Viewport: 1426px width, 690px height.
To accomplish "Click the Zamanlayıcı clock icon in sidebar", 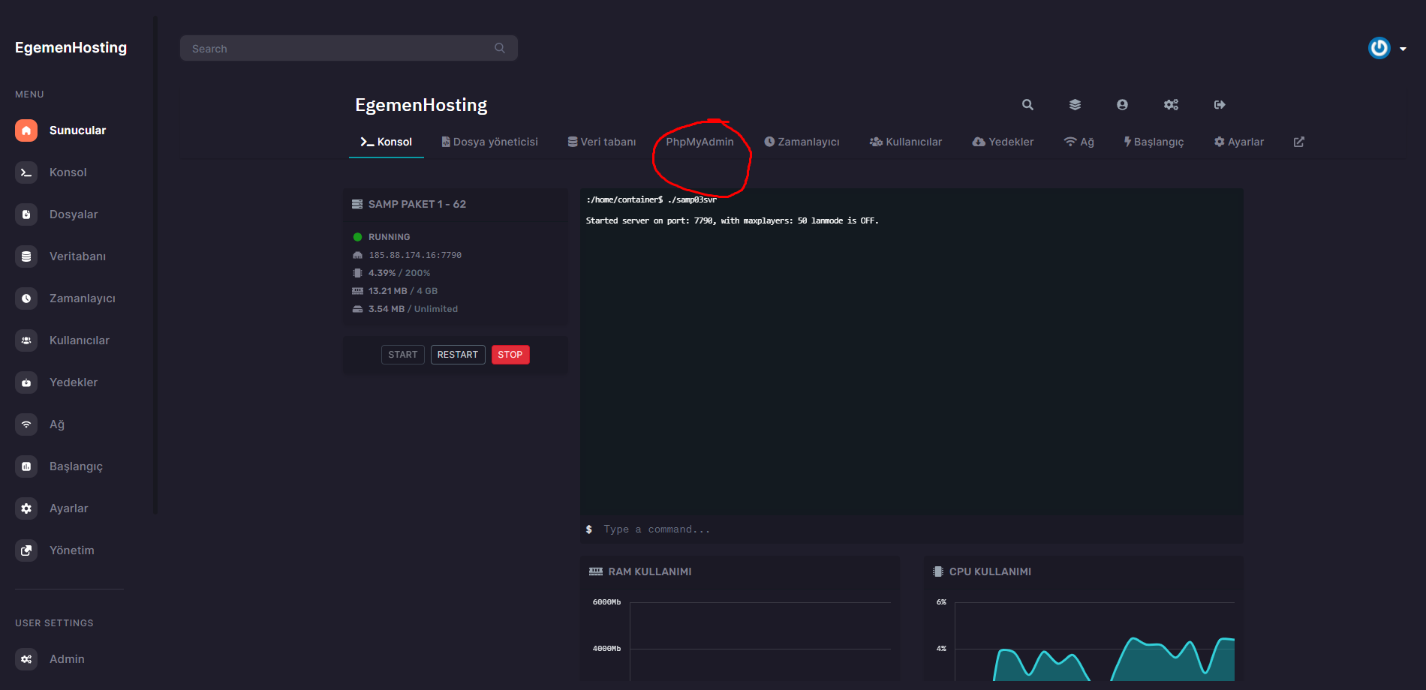I will coord(26,298).
